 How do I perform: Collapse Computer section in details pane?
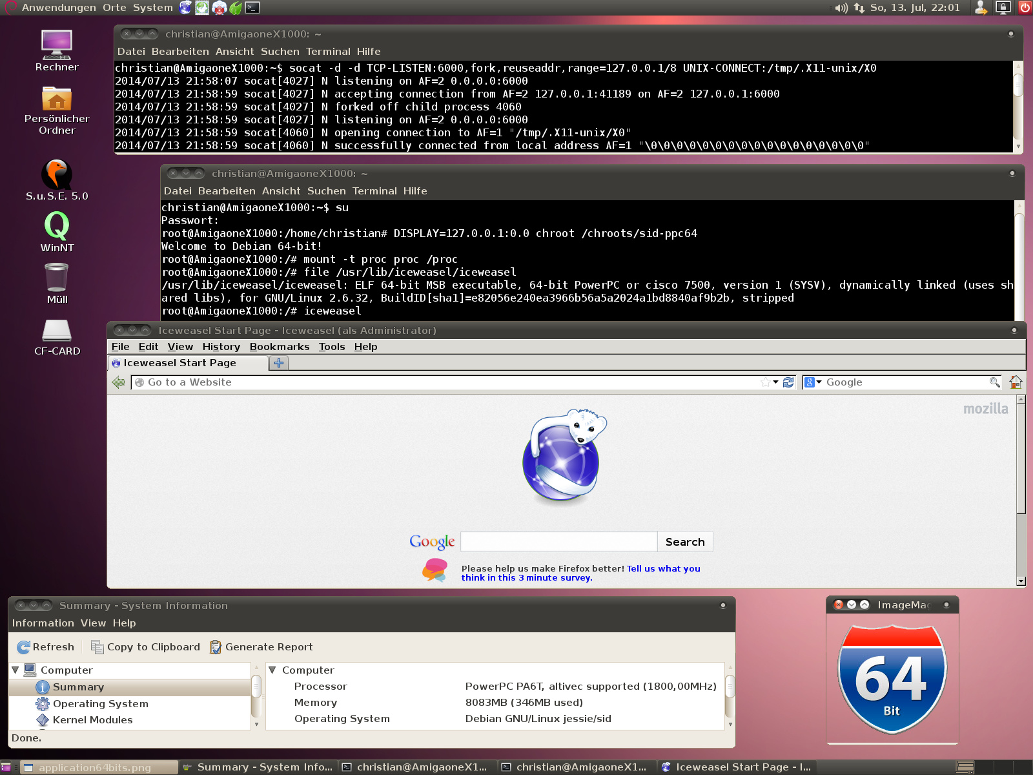point(272,670)
